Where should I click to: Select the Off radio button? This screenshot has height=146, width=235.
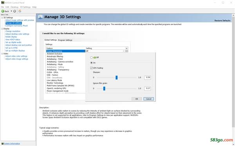pos(91,58)
